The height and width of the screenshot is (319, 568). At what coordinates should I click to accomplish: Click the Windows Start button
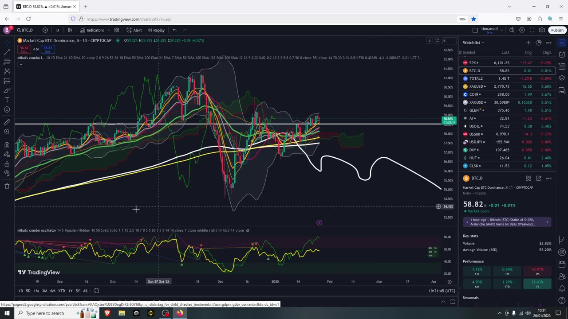(x=7, y=313)
